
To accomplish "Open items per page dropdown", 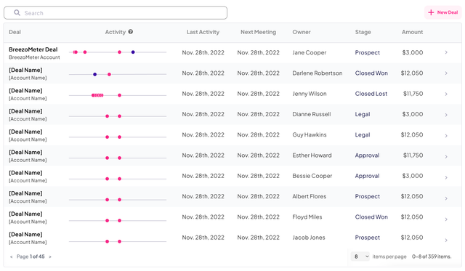I will (360, 256).
